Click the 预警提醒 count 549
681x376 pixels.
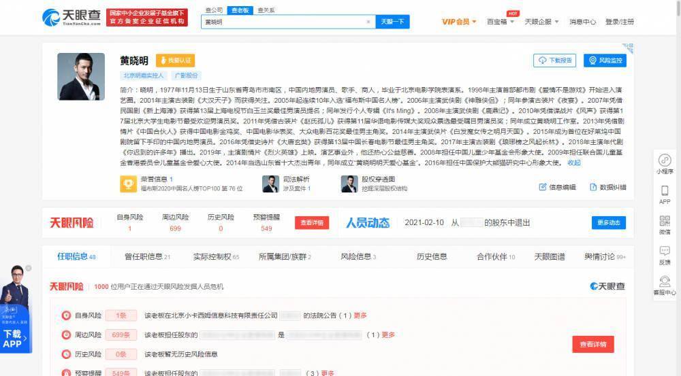(266, 228)
